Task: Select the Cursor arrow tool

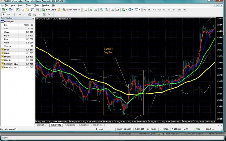Action: pyautogui.click(x=4, y=14)
